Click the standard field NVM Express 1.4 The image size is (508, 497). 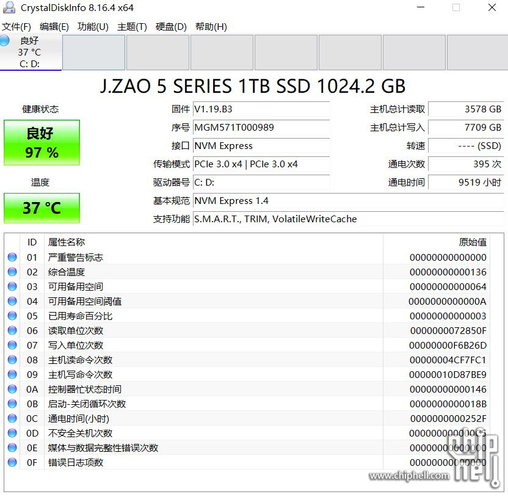(x=348, y=201)
